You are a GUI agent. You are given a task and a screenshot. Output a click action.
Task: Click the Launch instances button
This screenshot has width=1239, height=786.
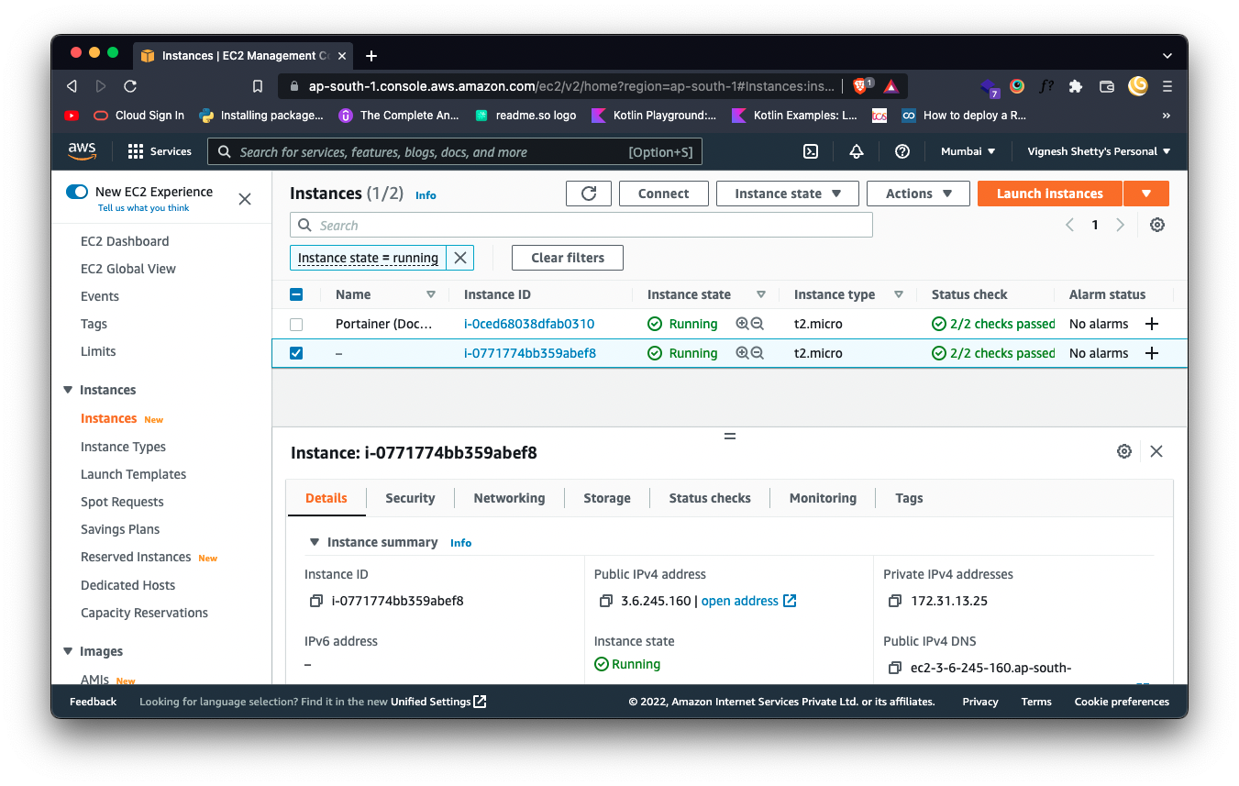pos(1050,194)
